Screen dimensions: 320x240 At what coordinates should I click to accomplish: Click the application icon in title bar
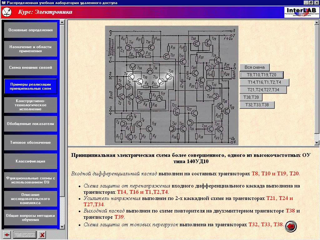3,2
